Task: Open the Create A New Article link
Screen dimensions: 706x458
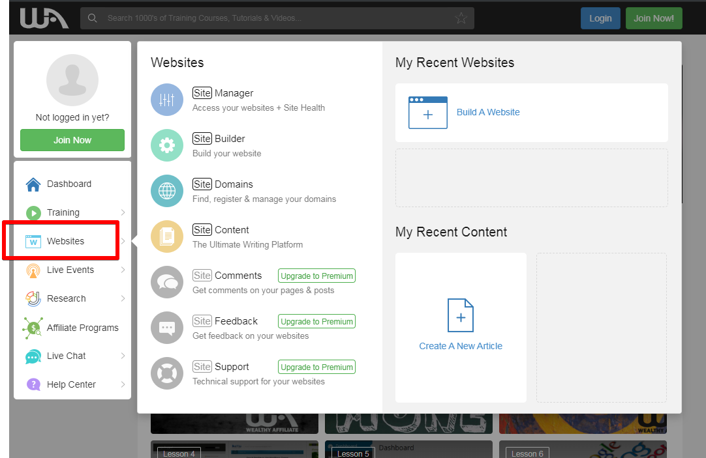Action: coord(461,346)
